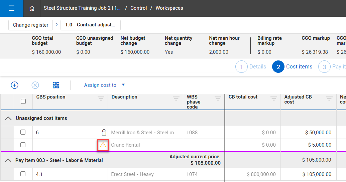The height and width of the screenshot is (182, 346).
Task: Open the Workspaces breadcrumb link
Action: [x=169, y=8]
